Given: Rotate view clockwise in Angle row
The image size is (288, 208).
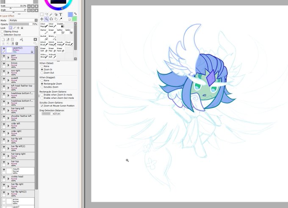Looking at the screenshot, I should (x=33, y=10).
